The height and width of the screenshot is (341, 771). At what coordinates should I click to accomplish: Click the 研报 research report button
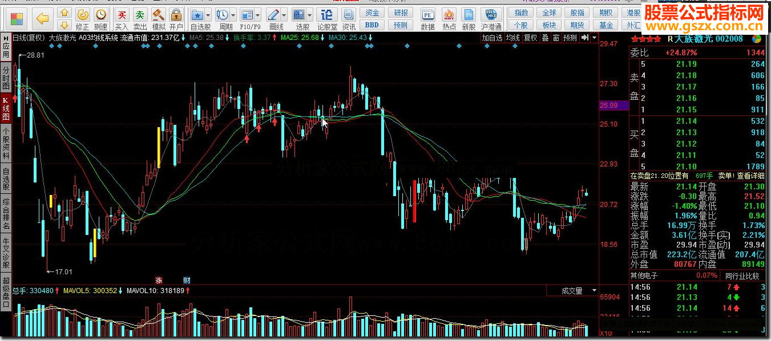(x=401, y=13)
